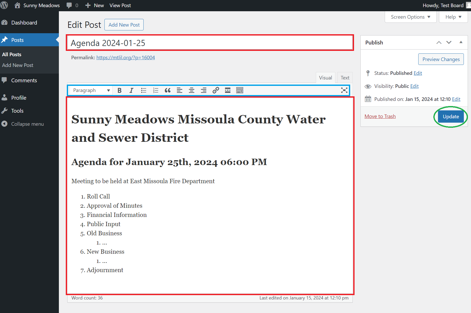Click Move to Trash link
This screenshot has width=471, height=313.
(x=380, y=116)
